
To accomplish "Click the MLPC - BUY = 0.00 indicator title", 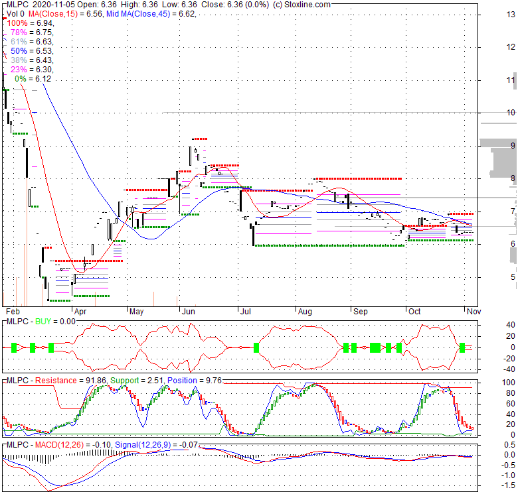I will pyautogui.click(x=41, y=322).
